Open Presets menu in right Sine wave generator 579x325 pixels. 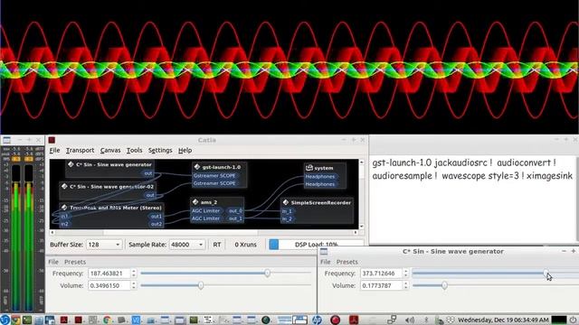coord(346,262)
